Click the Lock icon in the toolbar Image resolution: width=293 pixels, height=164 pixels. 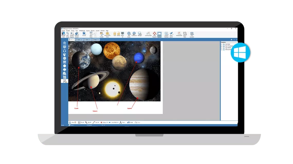115,34
